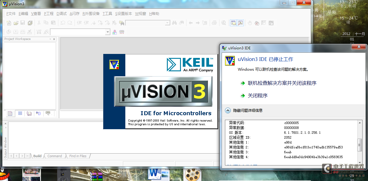Click the Open file folder icon
Image resolution: width=368 pixels, height=181 pixels.
click(x=16, y=23)
